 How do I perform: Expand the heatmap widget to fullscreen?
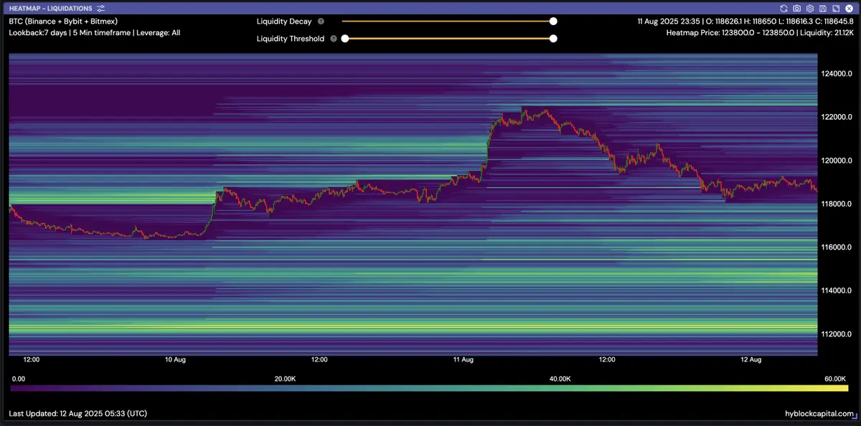pyautogui.click(x=835, y=8)
